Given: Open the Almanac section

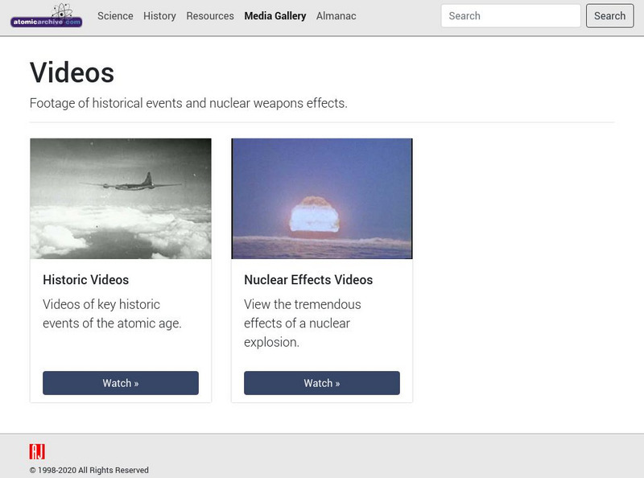Looking at the screenshot, I should pos(336,15).
